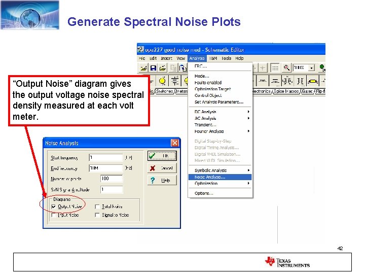Click the open-folder icon right of Save
The width and height of the screenshot is (365, 274).
click(x=163, y=68)
